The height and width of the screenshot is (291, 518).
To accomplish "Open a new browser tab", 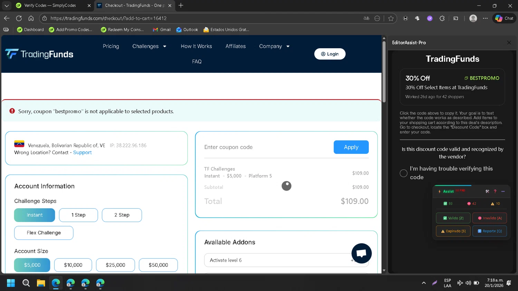I will (x=181, y=6).
